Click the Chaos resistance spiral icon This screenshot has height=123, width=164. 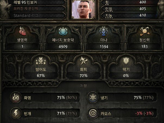(x=93, y=113)
